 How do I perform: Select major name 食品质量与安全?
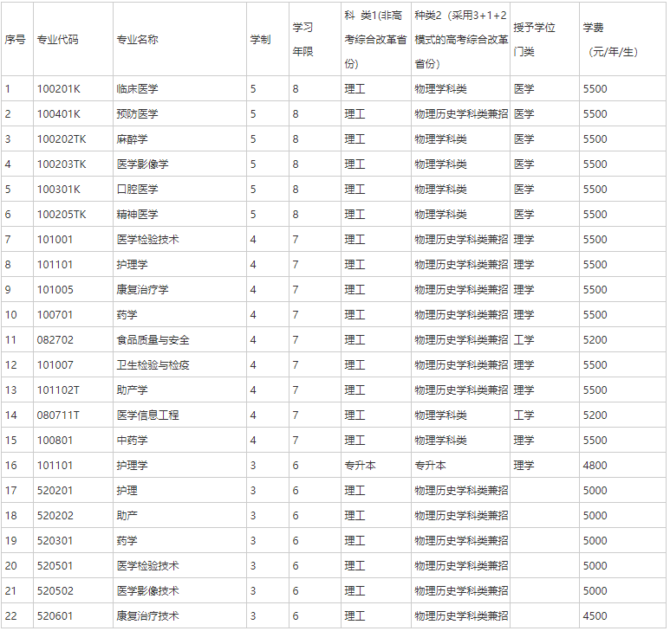click(x=153, y=340)
